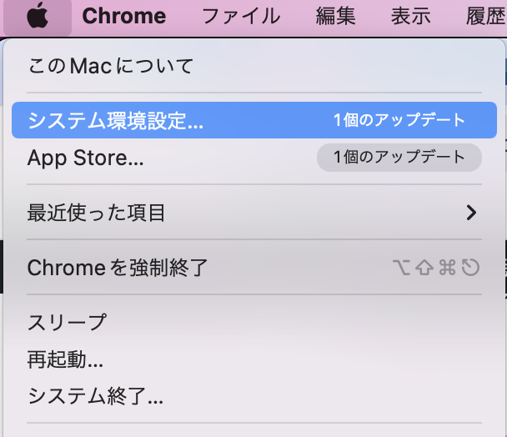Viewport: 507px width, 437px height.
Task: Click the command symbol in force-quit shortcut
Action: click(447, 268)
